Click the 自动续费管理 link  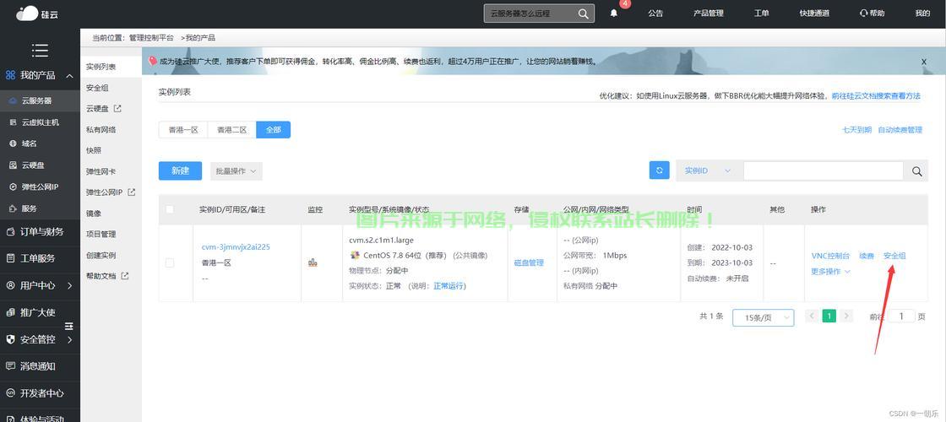(900, 130)
